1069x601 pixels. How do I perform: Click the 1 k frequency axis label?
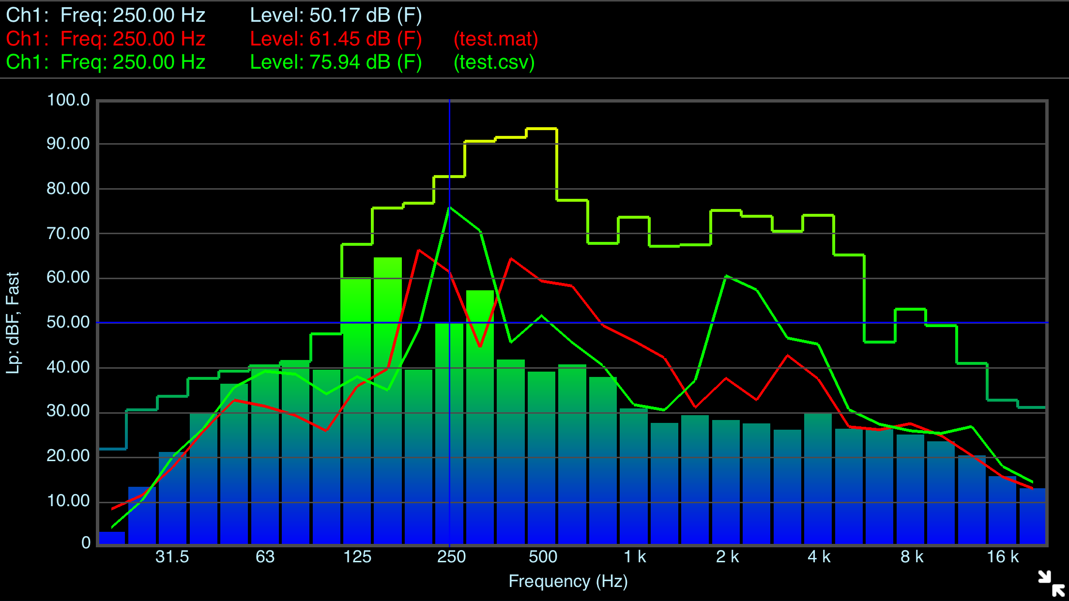click(634, 557)
